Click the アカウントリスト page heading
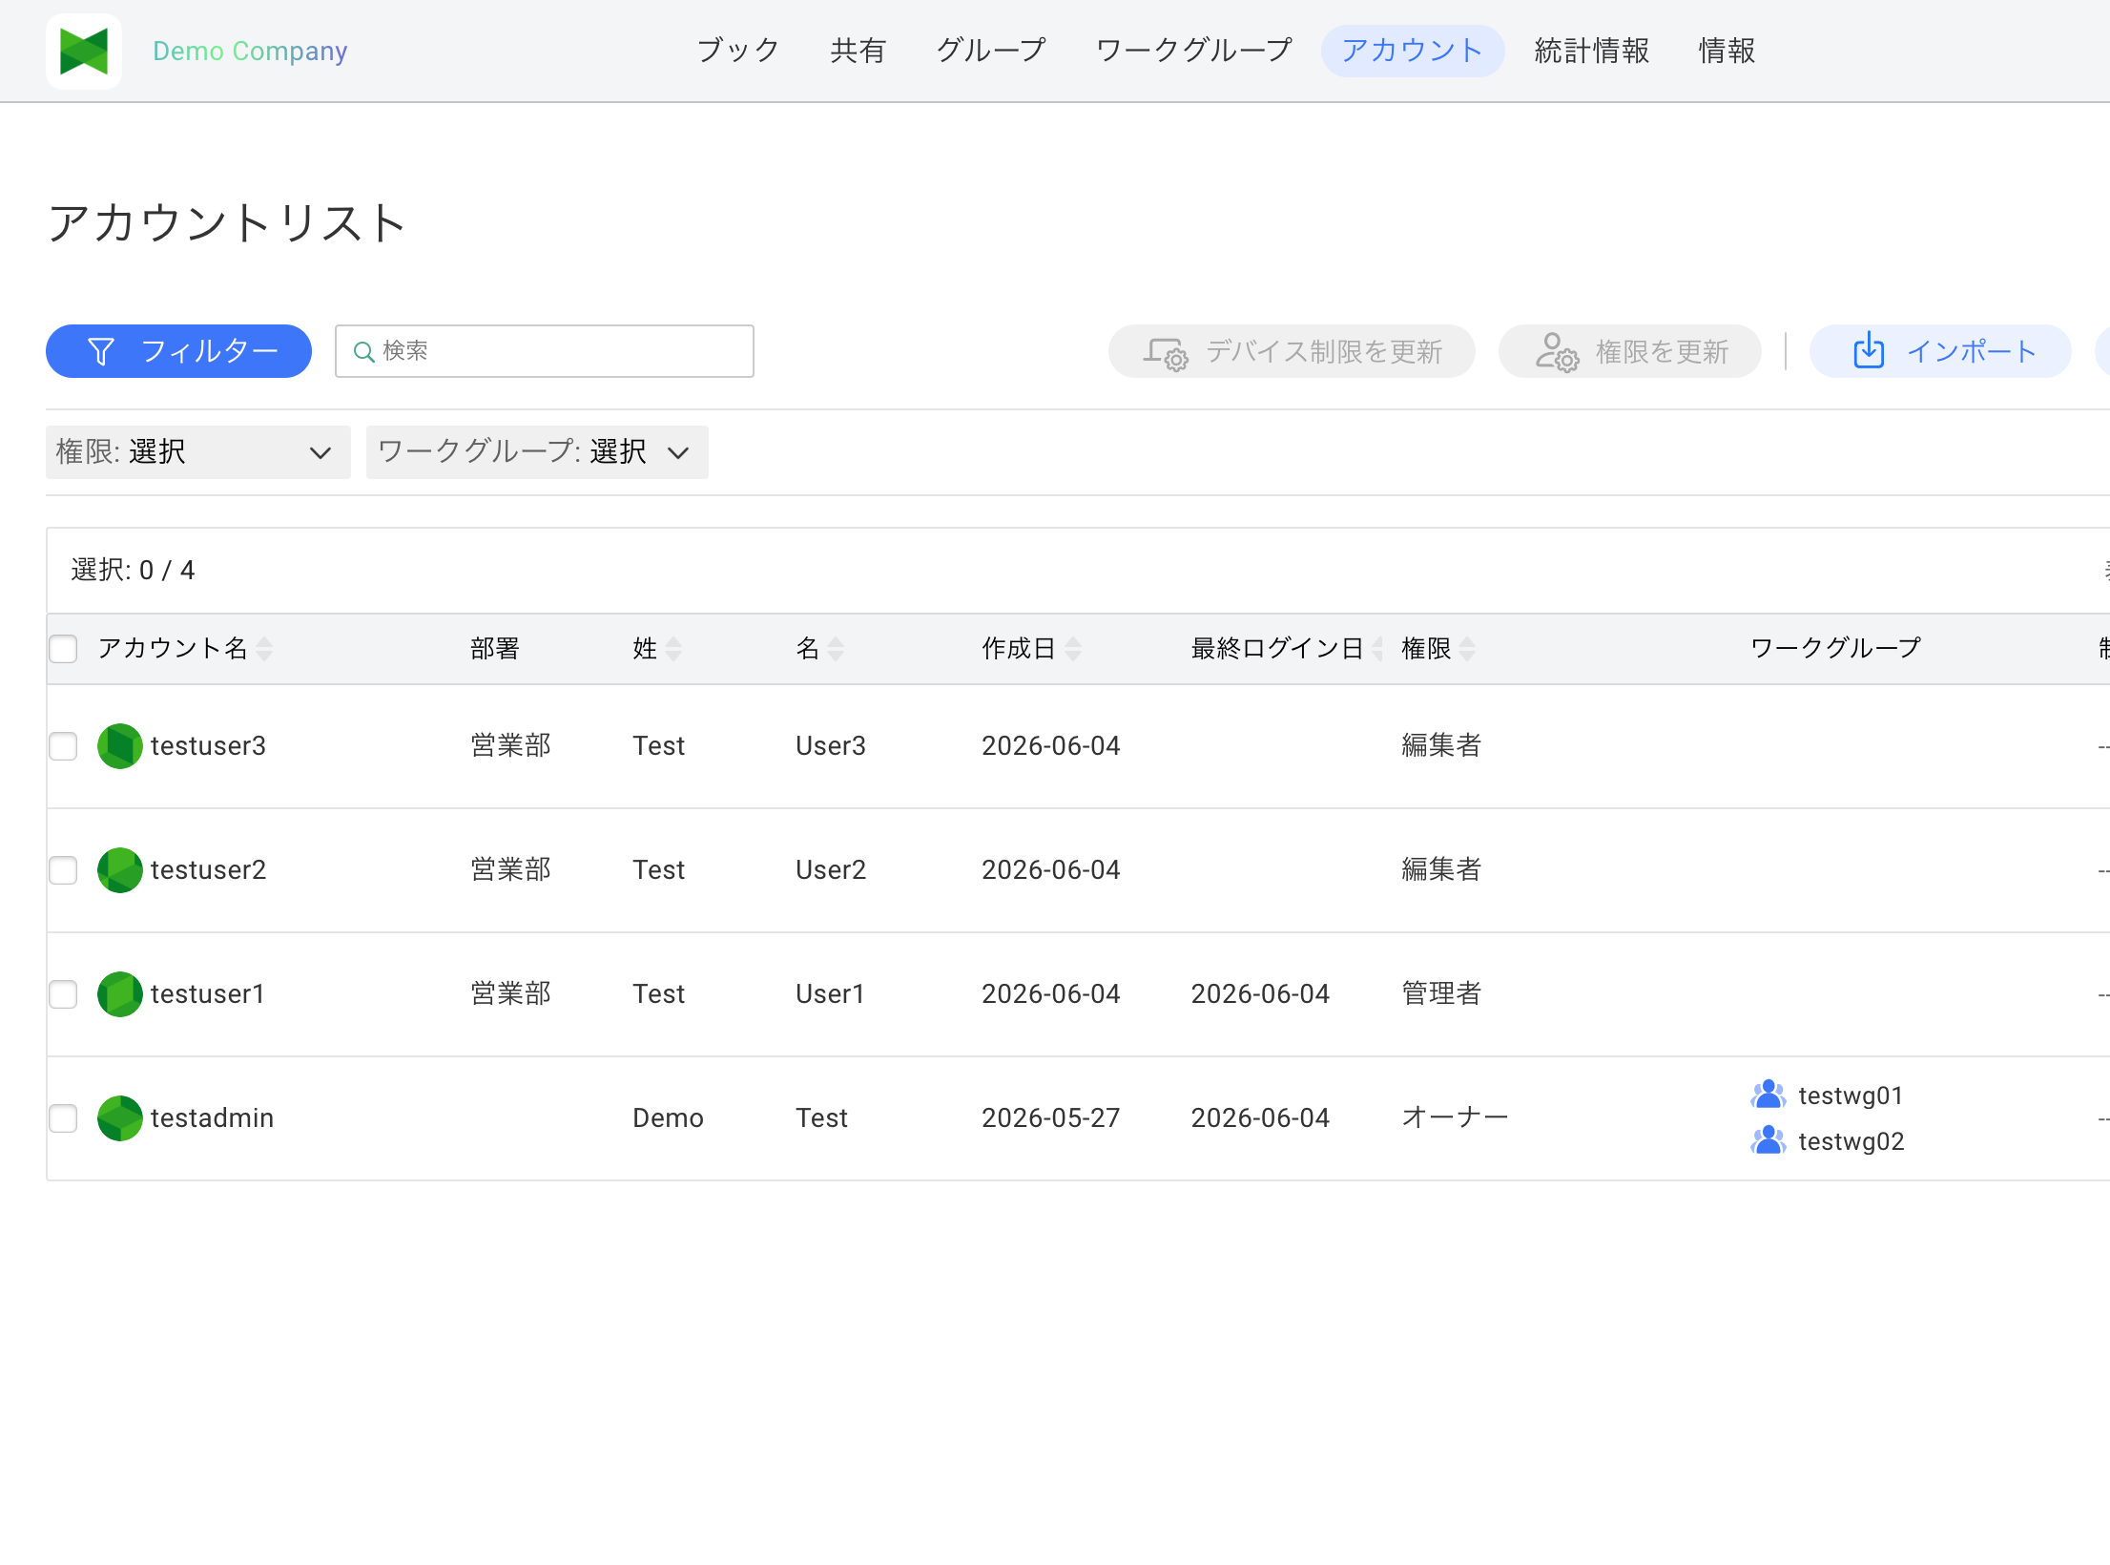Viewport: 2110px width, 1565px height. coord(227,223)
